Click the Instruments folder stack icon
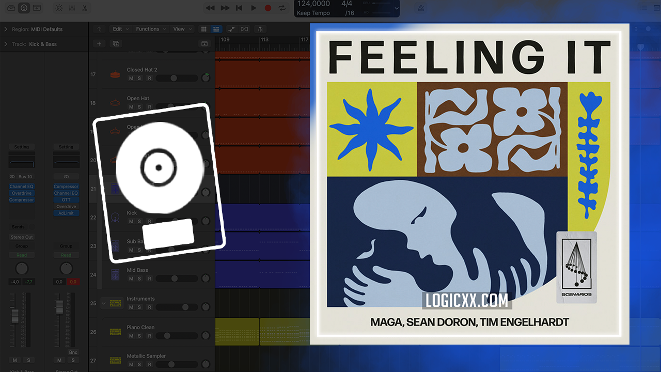This screenshot has width=661, height=372. pyautogui.click(x=116, y=303)
